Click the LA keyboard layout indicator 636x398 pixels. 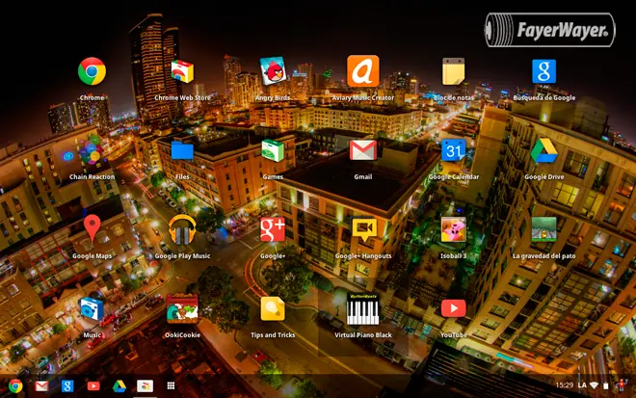click(x=582, y=385)
